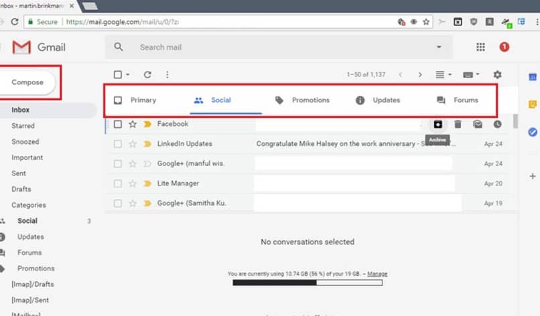Star the Lite Manager email

[133, 183]
